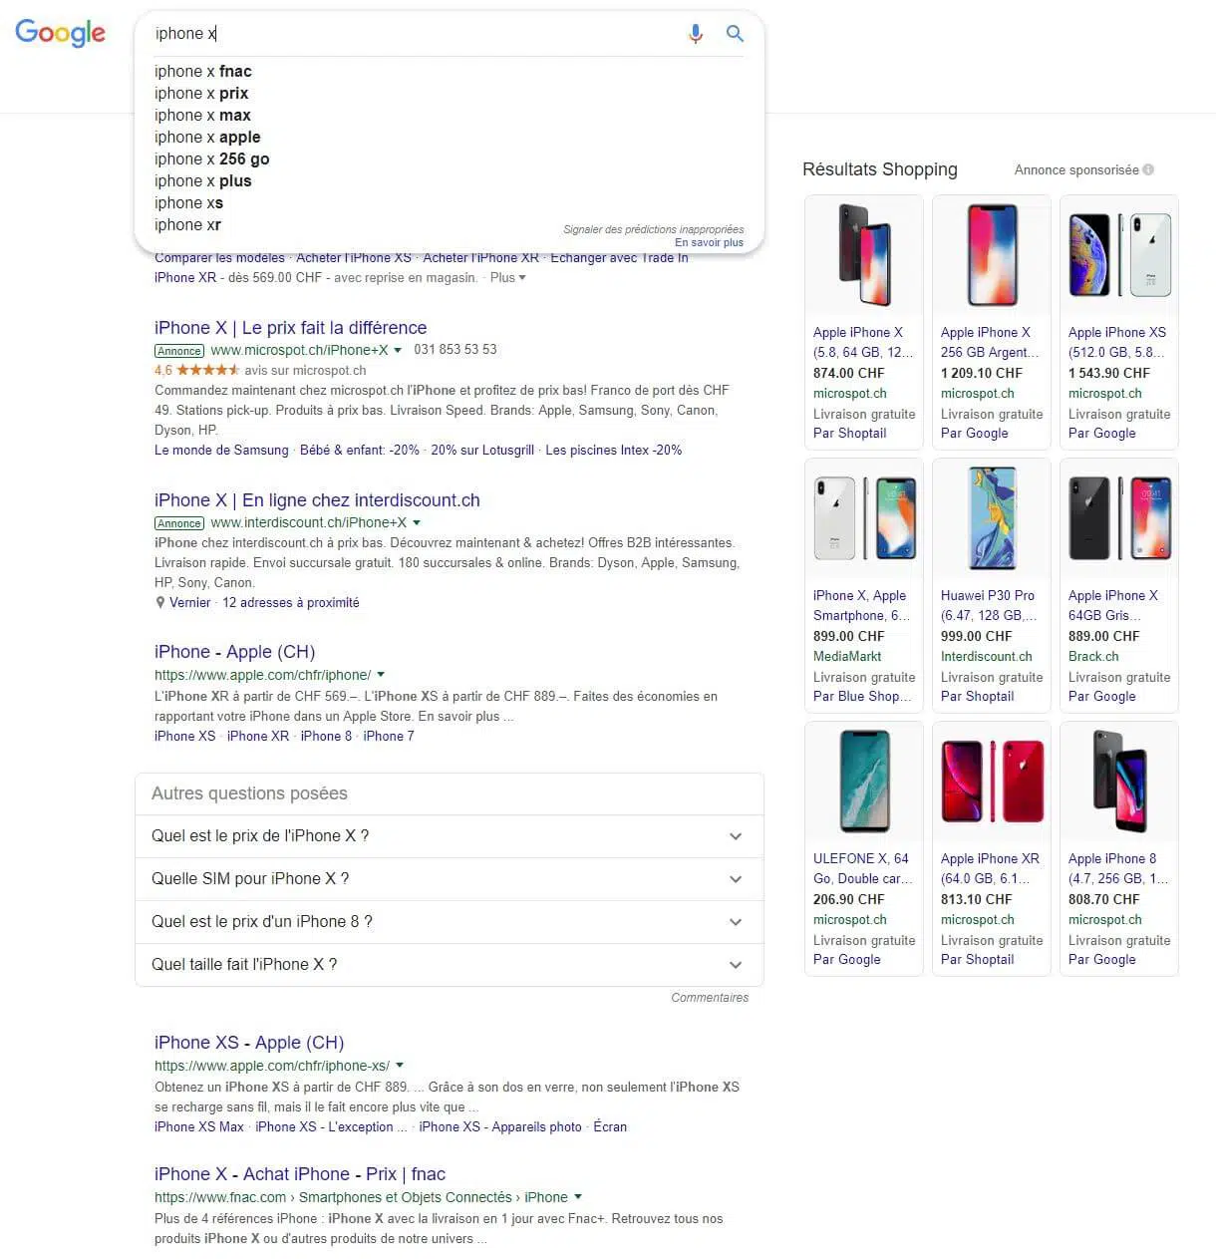1216x1259 pixels.
Task: Open "iPhone X - Achat iPhone - Prix | fnac" link
Action: (299, 1174)
